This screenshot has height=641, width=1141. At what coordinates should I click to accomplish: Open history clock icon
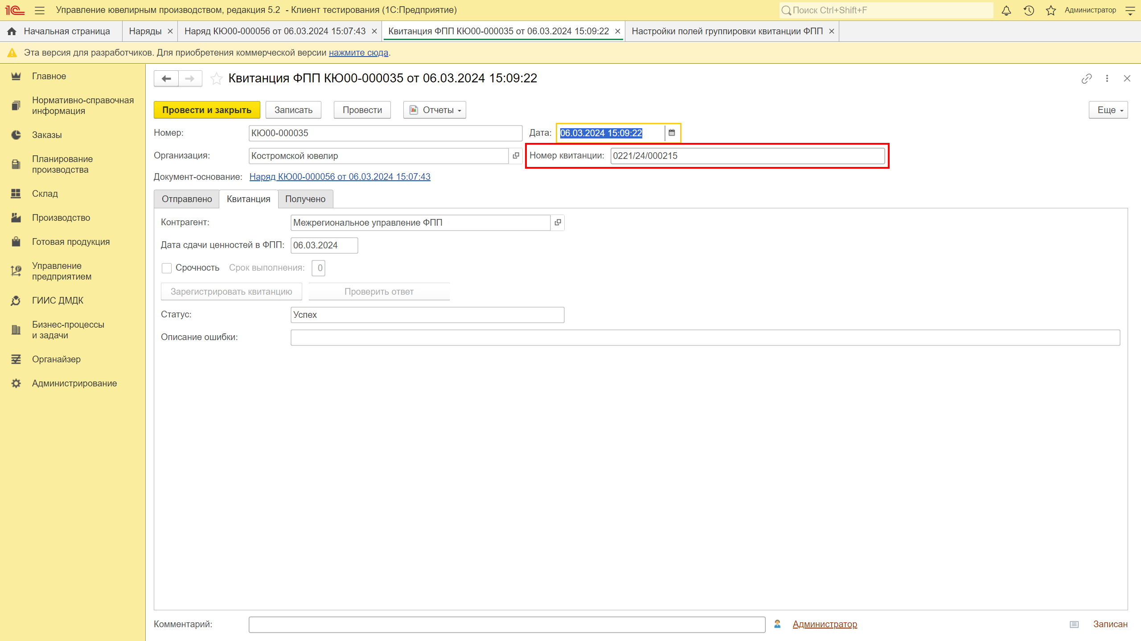pos(1029,10)
